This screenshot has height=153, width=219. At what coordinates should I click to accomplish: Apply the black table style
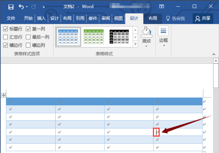tap(119, 37)
